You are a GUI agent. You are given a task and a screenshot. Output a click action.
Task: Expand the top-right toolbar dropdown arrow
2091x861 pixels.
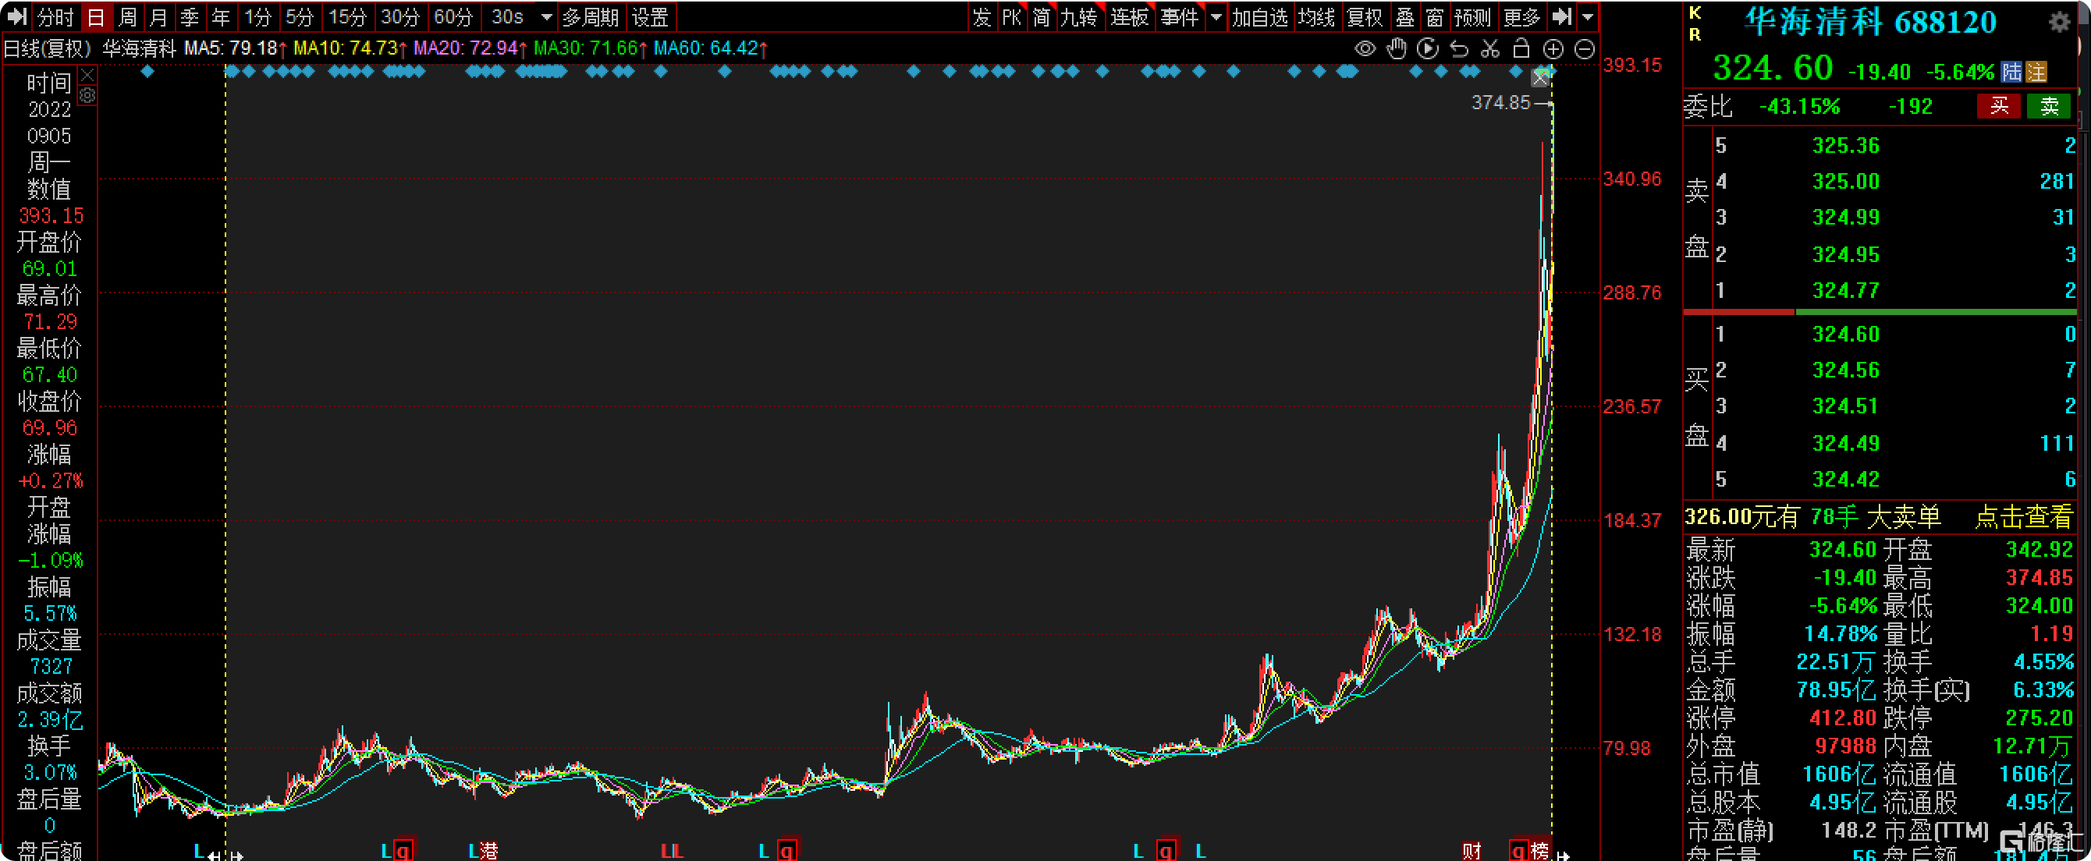[x=1588, y=17]
